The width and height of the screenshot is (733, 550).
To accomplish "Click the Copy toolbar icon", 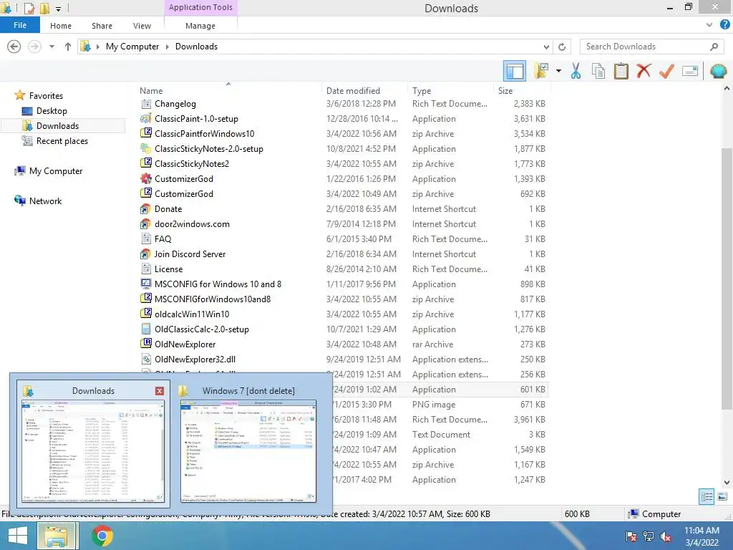I will coord(598,71).
